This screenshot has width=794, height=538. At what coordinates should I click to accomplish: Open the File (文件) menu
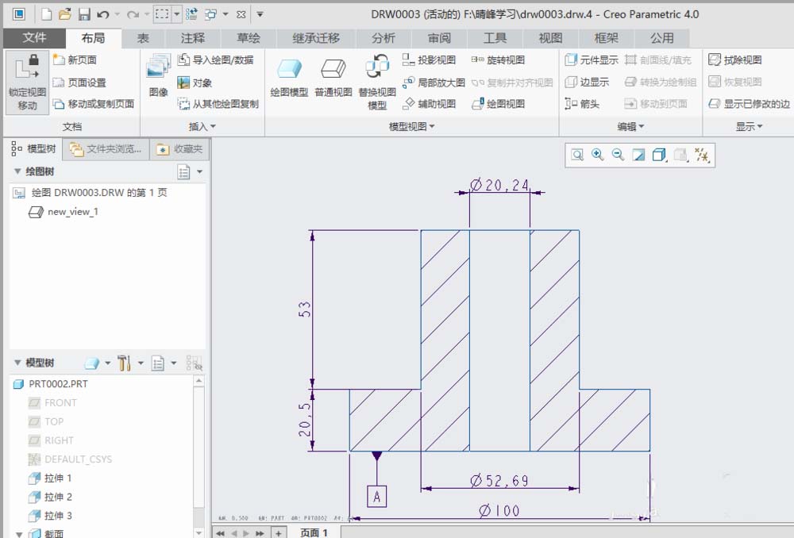(34, 38)
